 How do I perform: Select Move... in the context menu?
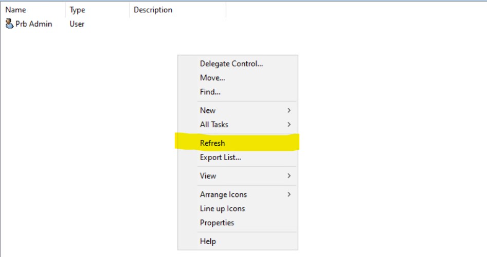(212, 78)
